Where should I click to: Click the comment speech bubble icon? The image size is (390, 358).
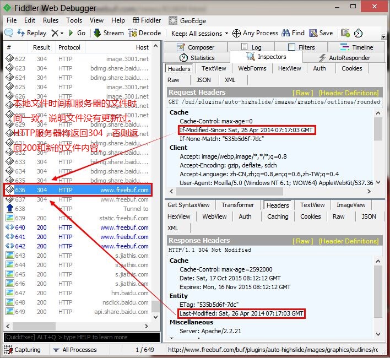(x=9, y=33)
